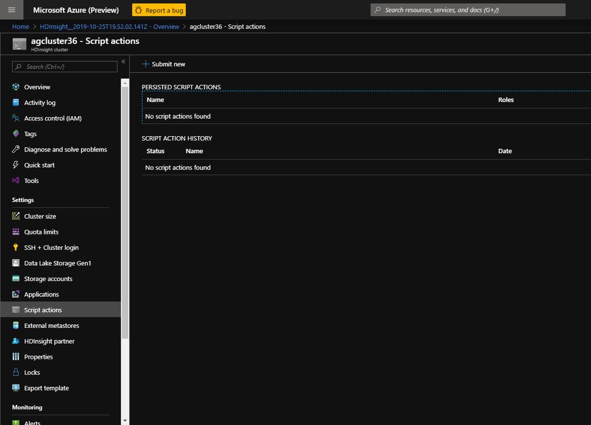
Task: Focus the global search resources field
Action: (468, 10)
